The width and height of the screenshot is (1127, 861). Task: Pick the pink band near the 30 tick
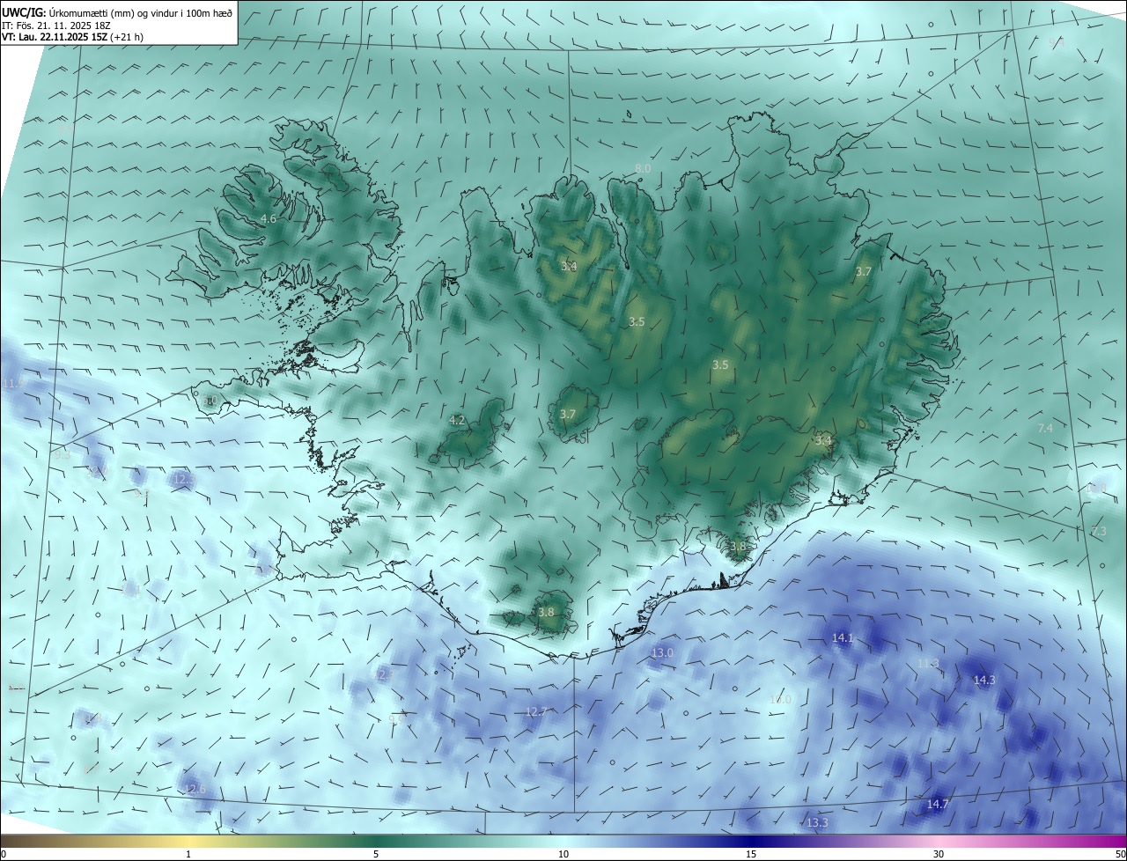[x=939, y=841]
